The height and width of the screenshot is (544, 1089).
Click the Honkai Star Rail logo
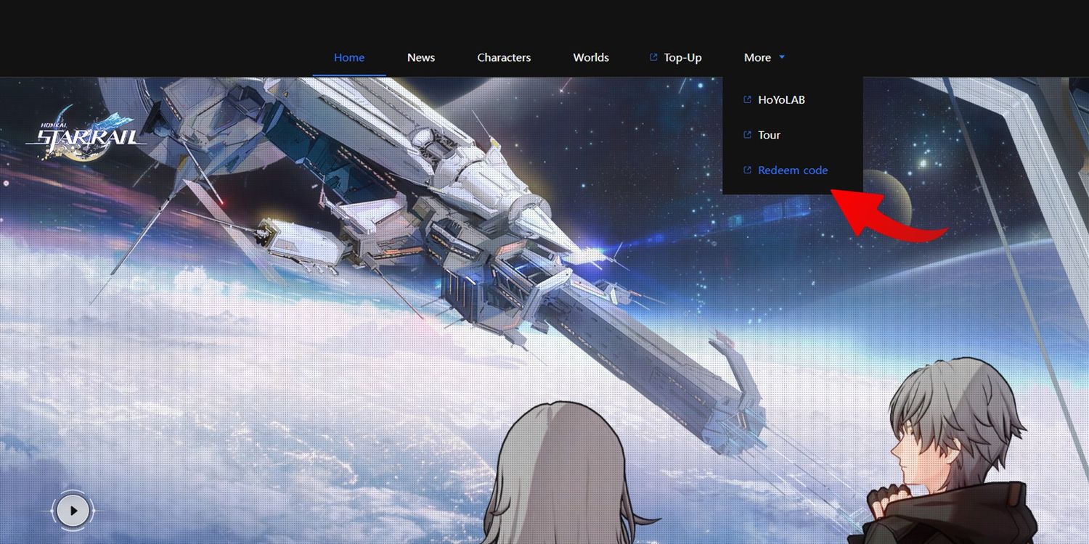pos(87,136)
